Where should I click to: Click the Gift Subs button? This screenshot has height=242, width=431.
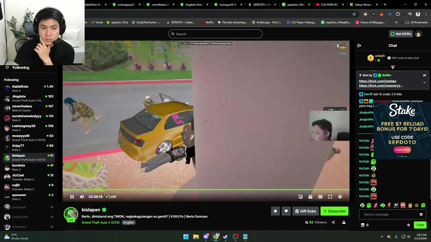[x=305, y=211]
